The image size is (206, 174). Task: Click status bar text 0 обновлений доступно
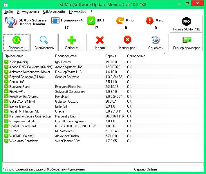coord(66,169)
